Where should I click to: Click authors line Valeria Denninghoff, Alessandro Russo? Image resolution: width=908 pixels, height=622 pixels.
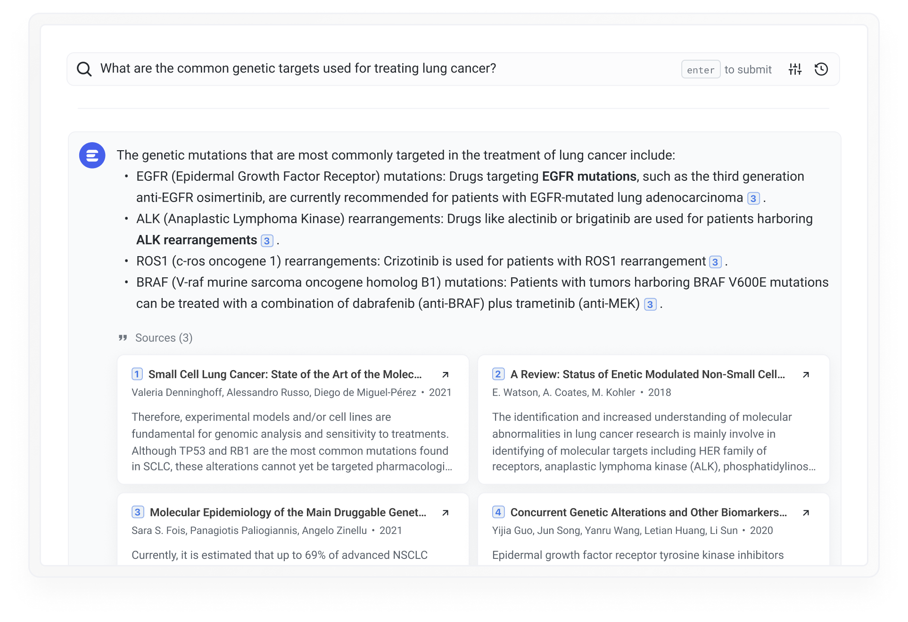tap(274, 393)
